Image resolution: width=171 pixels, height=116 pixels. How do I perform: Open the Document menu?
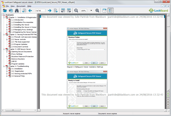click(x=21, y=6)
